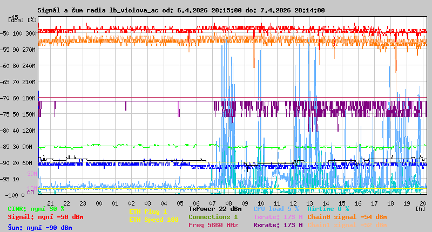Click the '03' hour tick label
Image resolution: width=432 pixels, height=232 pixels.
[147, 203]
